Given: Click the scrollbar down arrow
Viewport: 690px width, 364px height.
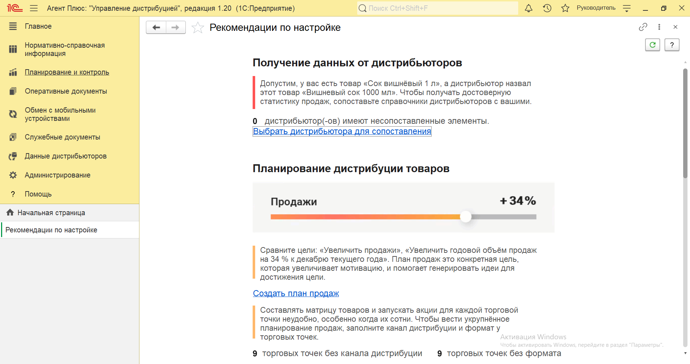Looking at the screenshot, I should tap(685, 353).
